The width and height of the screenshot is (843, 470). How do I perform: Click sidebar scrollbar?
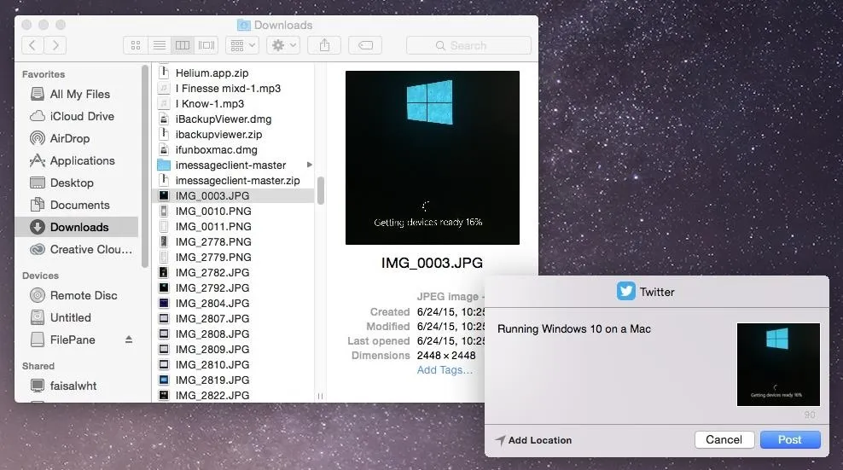click(x=144, y=166)
